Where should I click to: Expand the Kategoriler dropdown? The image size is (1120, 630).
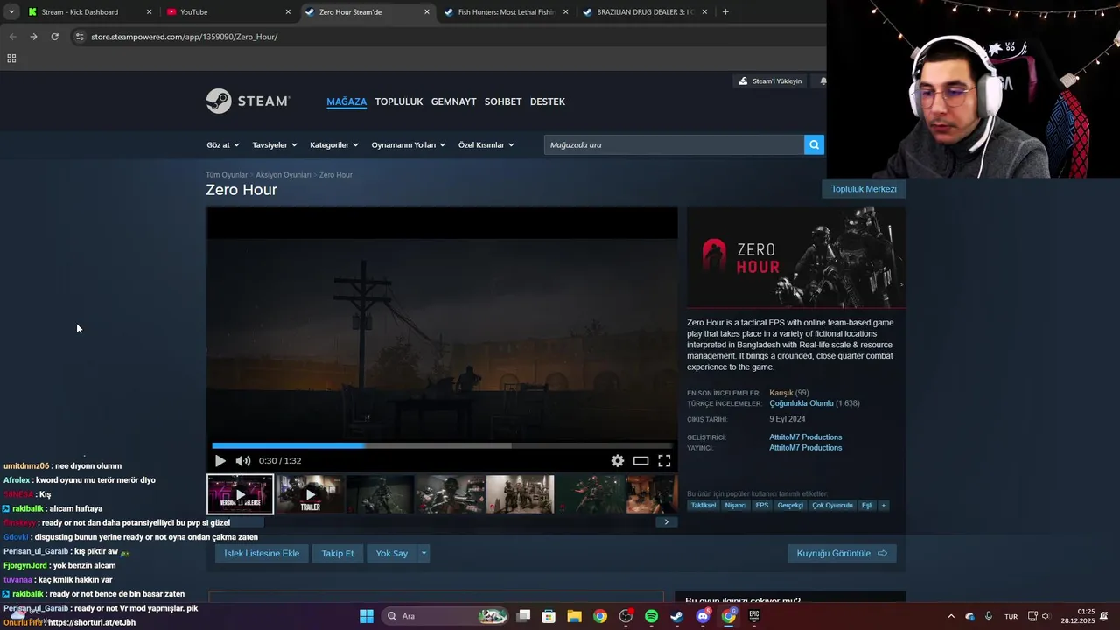(334, 145)
